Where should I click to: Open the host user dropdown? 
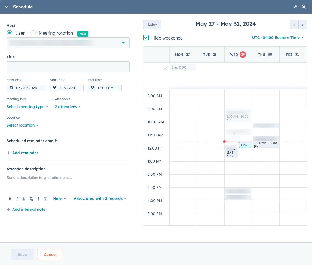[68, 43]
